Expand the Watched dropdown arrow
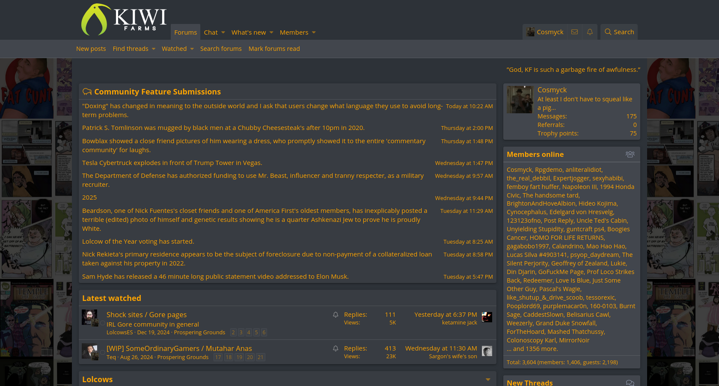The width and height of the screenshot is (719, 386). 192,49
